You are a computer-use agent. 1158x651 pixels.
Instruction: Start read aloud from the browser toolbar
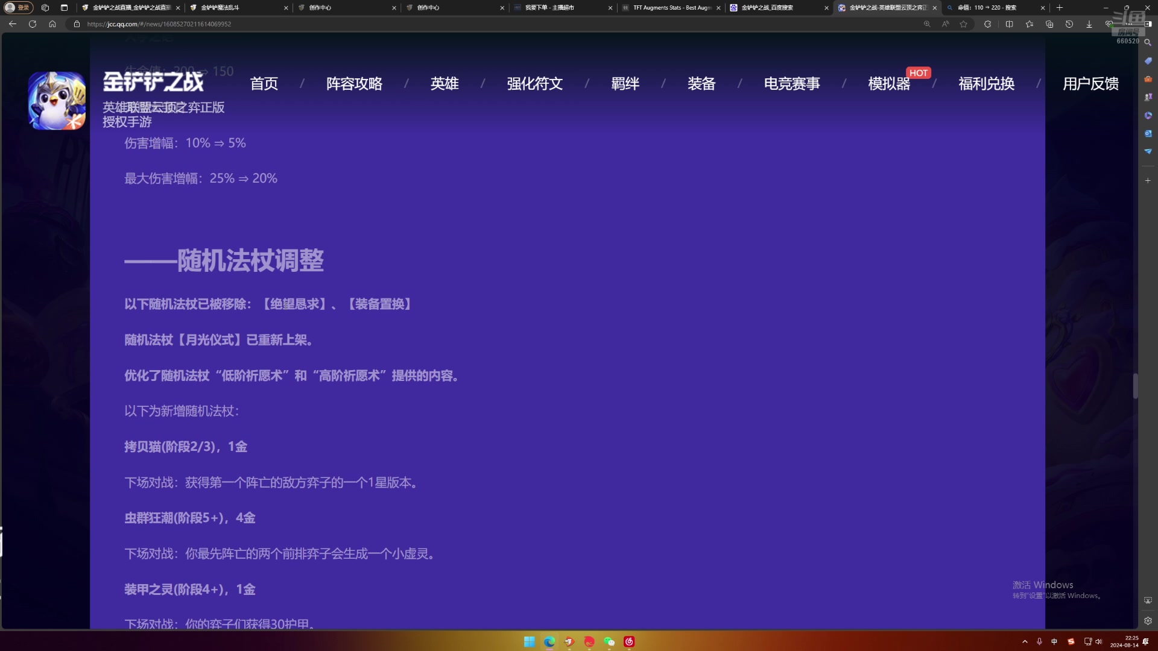[944, 25]
